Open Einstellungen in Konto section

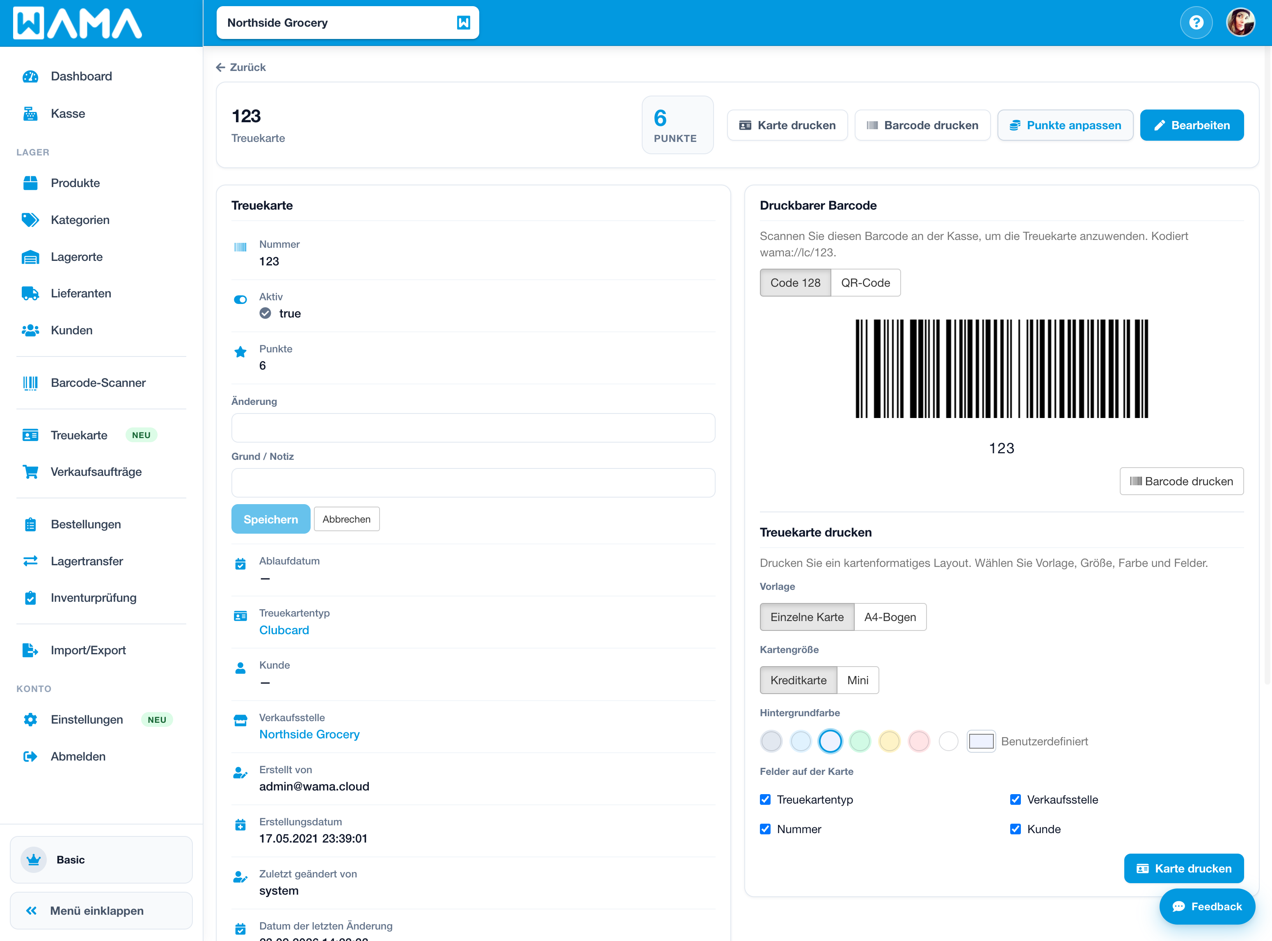click(101, 719)
